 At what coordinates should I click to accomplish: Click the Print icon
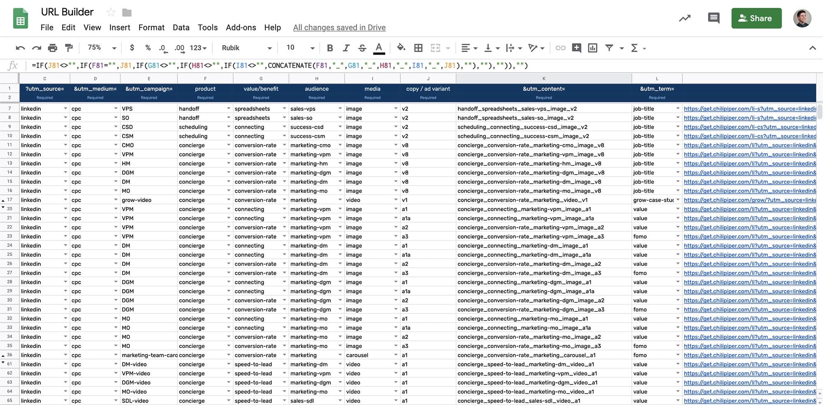[53, 48]
